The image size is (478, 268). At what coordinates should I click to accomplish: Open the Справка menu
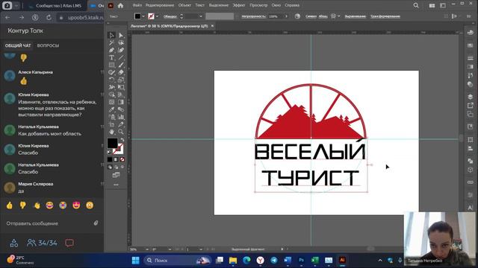click(292, 5)
